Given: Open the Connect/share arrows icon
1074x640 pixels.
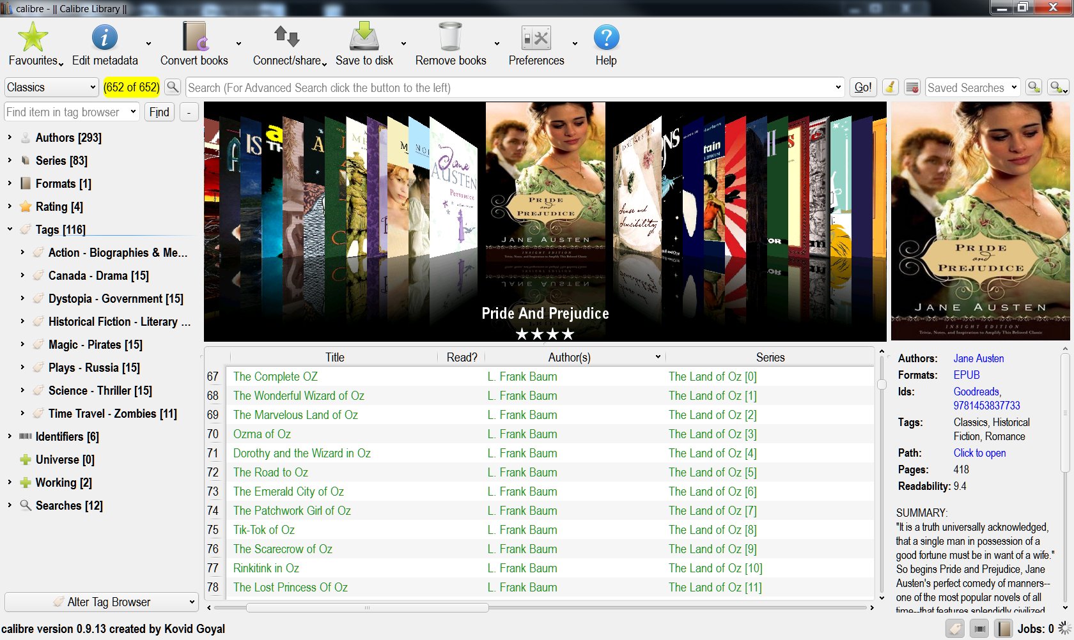Looking at the screenshot, I should point(286,37).
